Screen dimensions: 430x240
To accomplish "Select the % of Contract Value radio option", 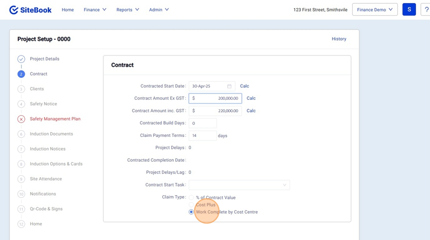I will point(192,198).
